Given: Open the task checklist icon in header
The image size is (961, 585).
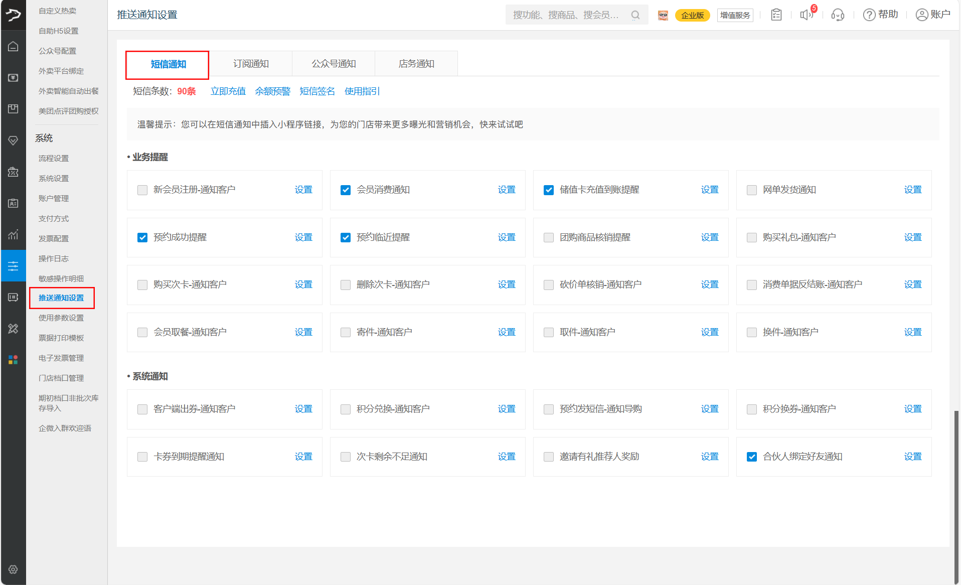Looking at the screenshot, I should [776, 15].
